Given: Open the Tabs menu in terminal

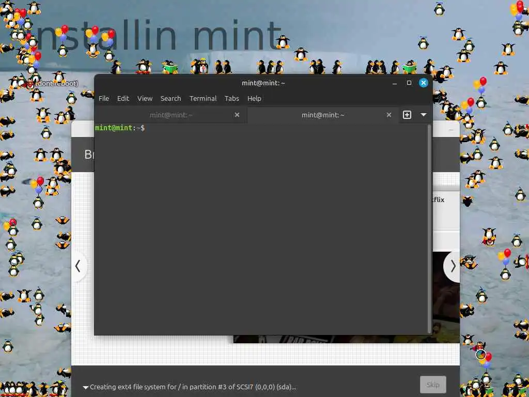Looking at the screenshot, I should click(x=232, y=98).
